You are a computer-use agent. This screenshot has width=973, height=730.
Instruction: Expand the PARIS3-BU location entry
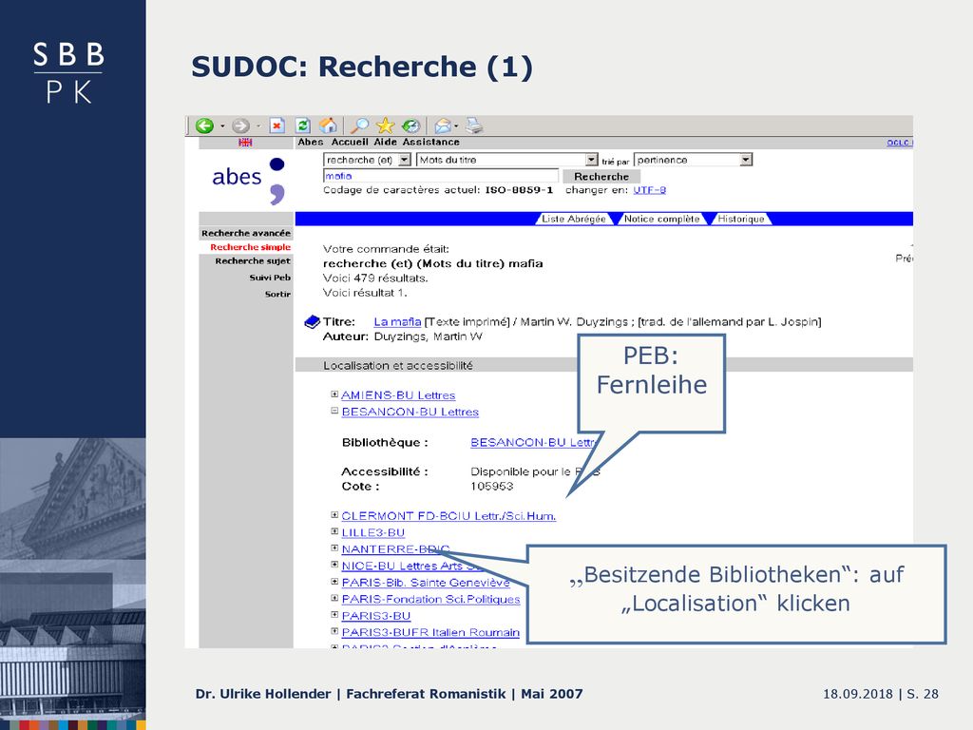pos(334,615)
